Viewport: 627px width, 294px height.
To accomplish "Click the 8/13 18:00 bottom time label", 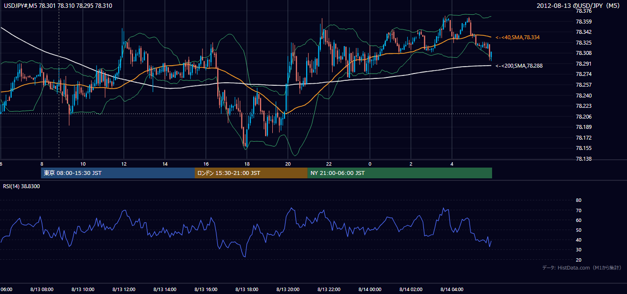I will pyautogui.click(x=247, y=289).
